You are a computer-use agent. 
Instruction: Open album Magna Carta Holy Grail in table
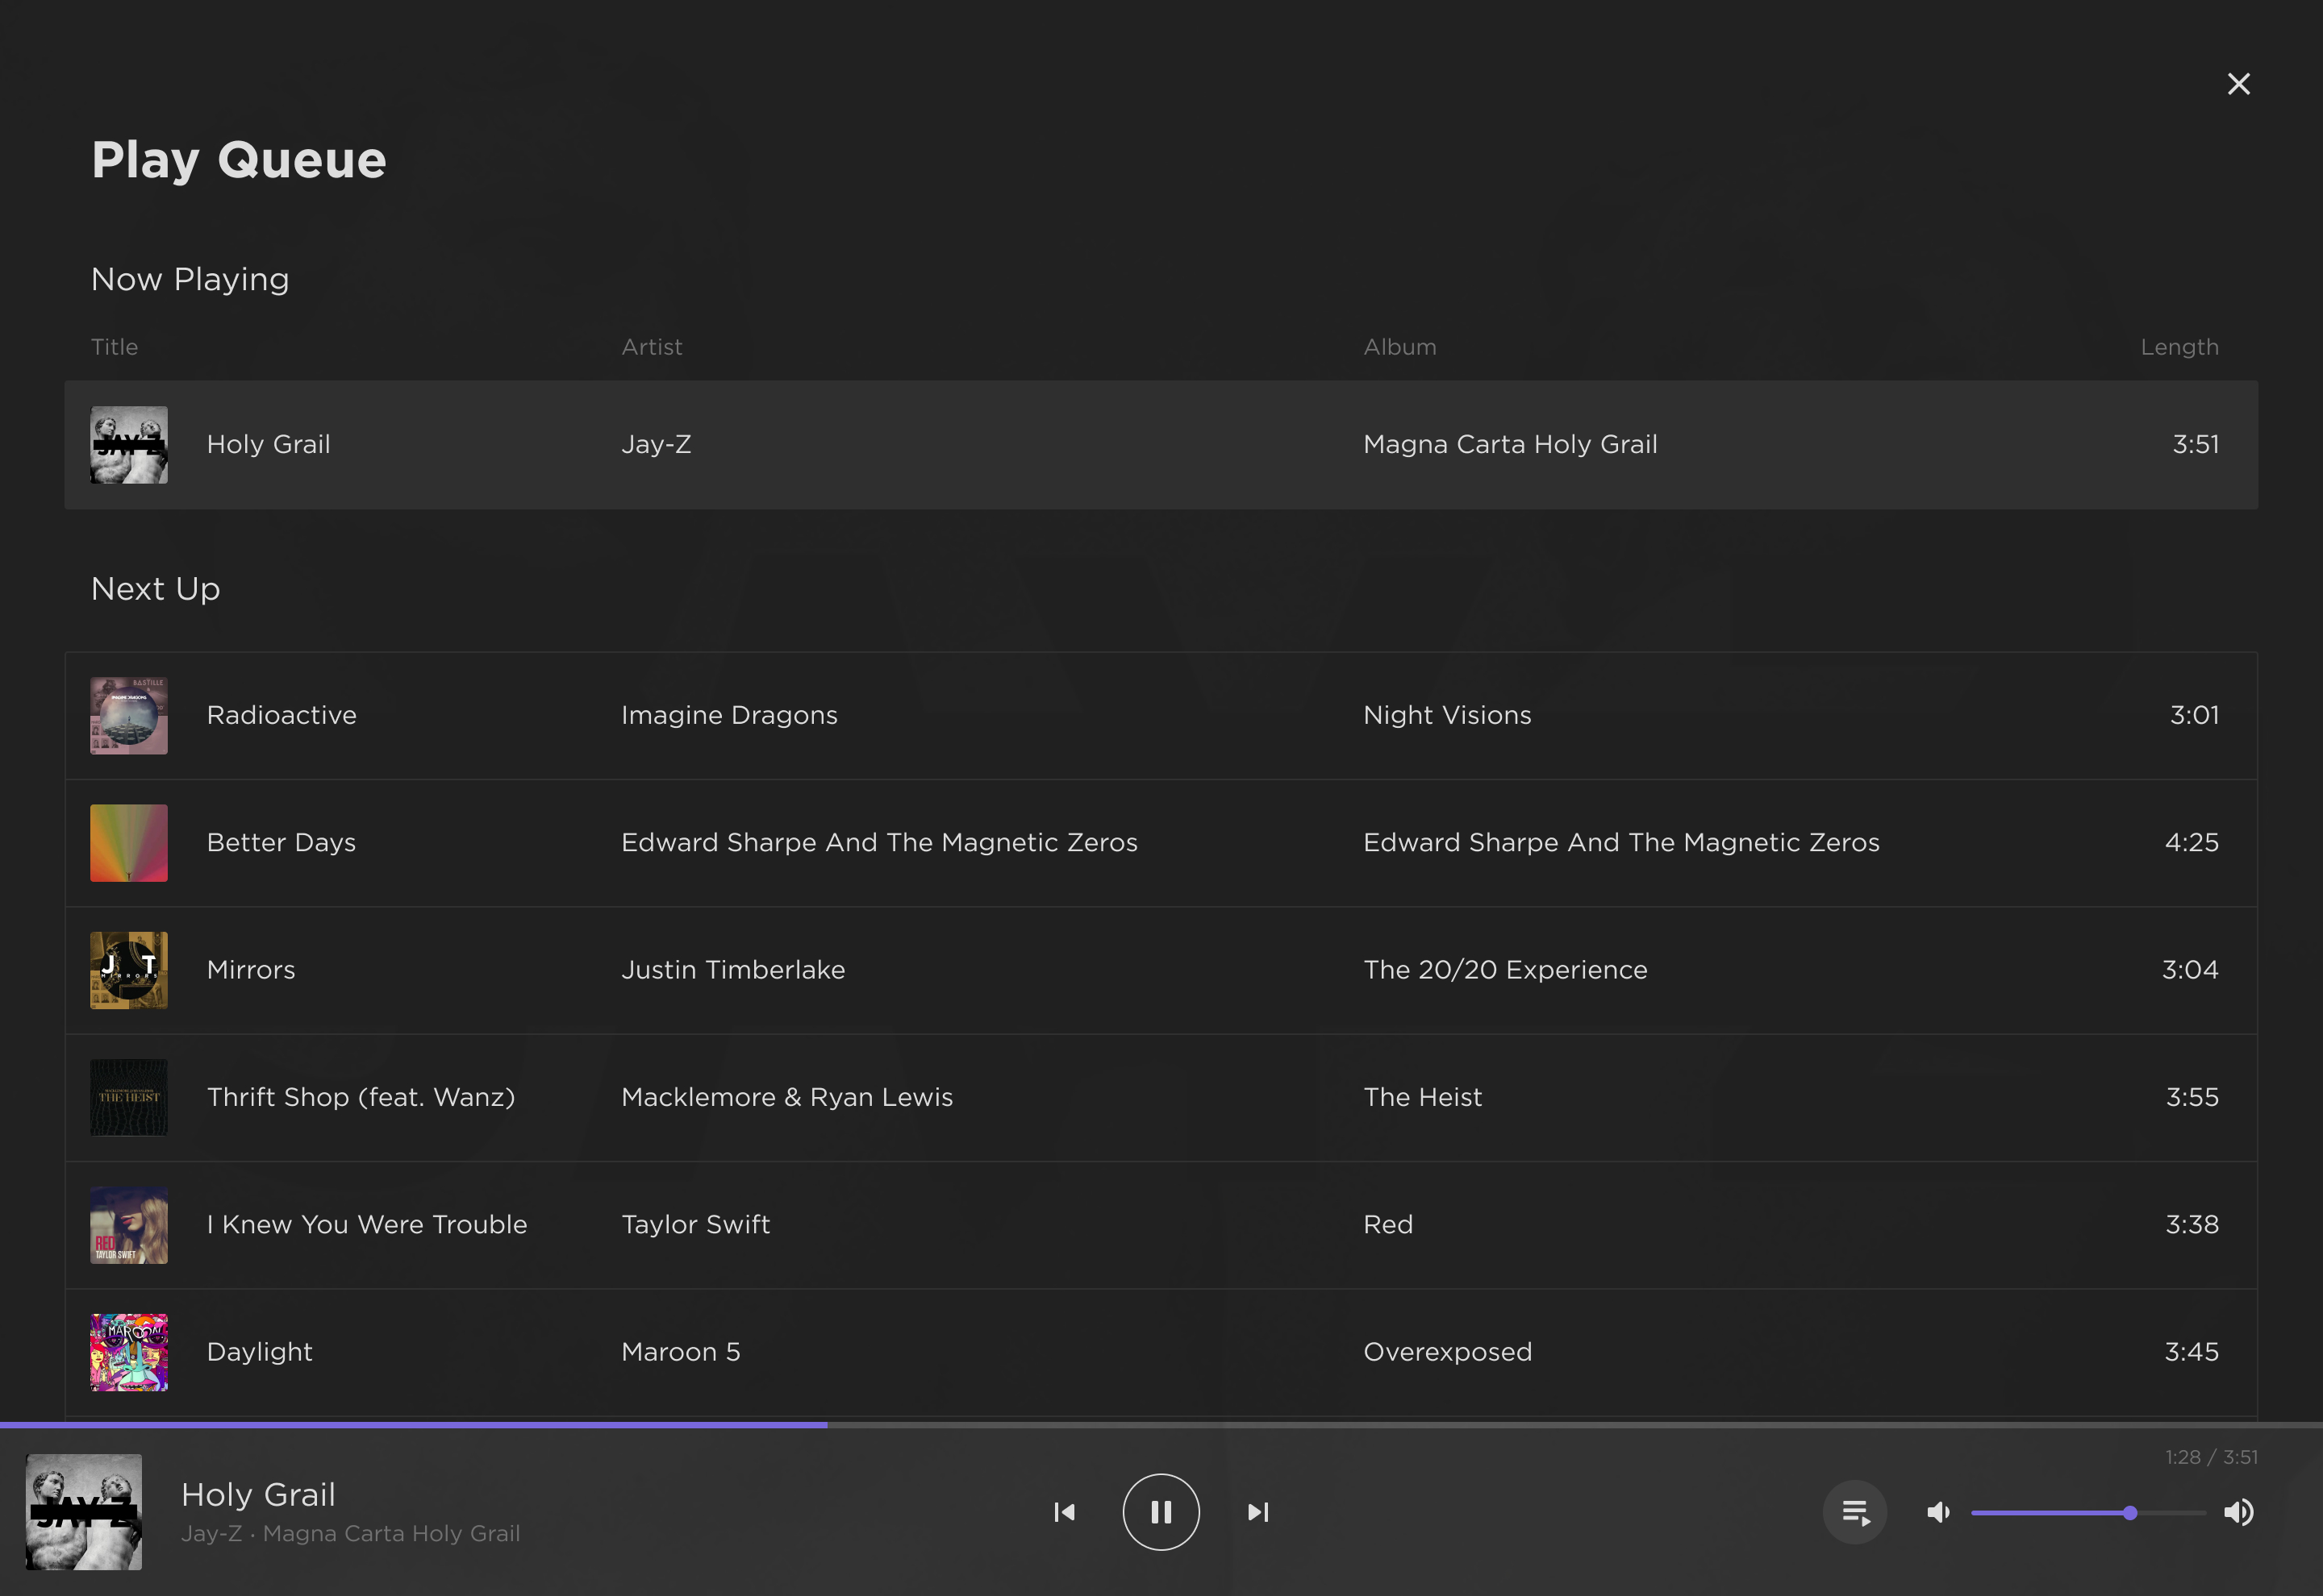click(x=1511, y=444)
